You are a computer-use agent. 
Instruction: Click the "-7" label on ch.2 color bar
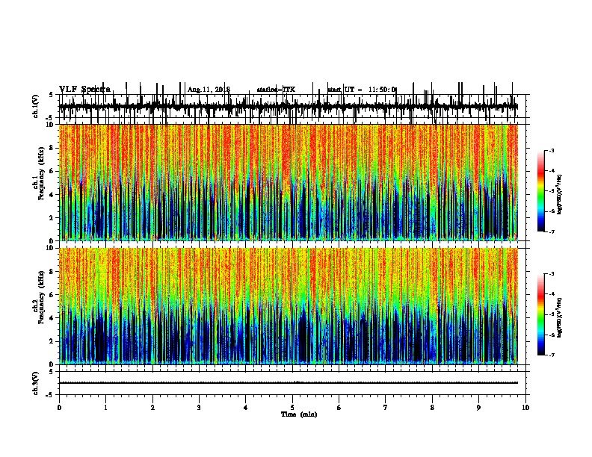coord(552,355)
